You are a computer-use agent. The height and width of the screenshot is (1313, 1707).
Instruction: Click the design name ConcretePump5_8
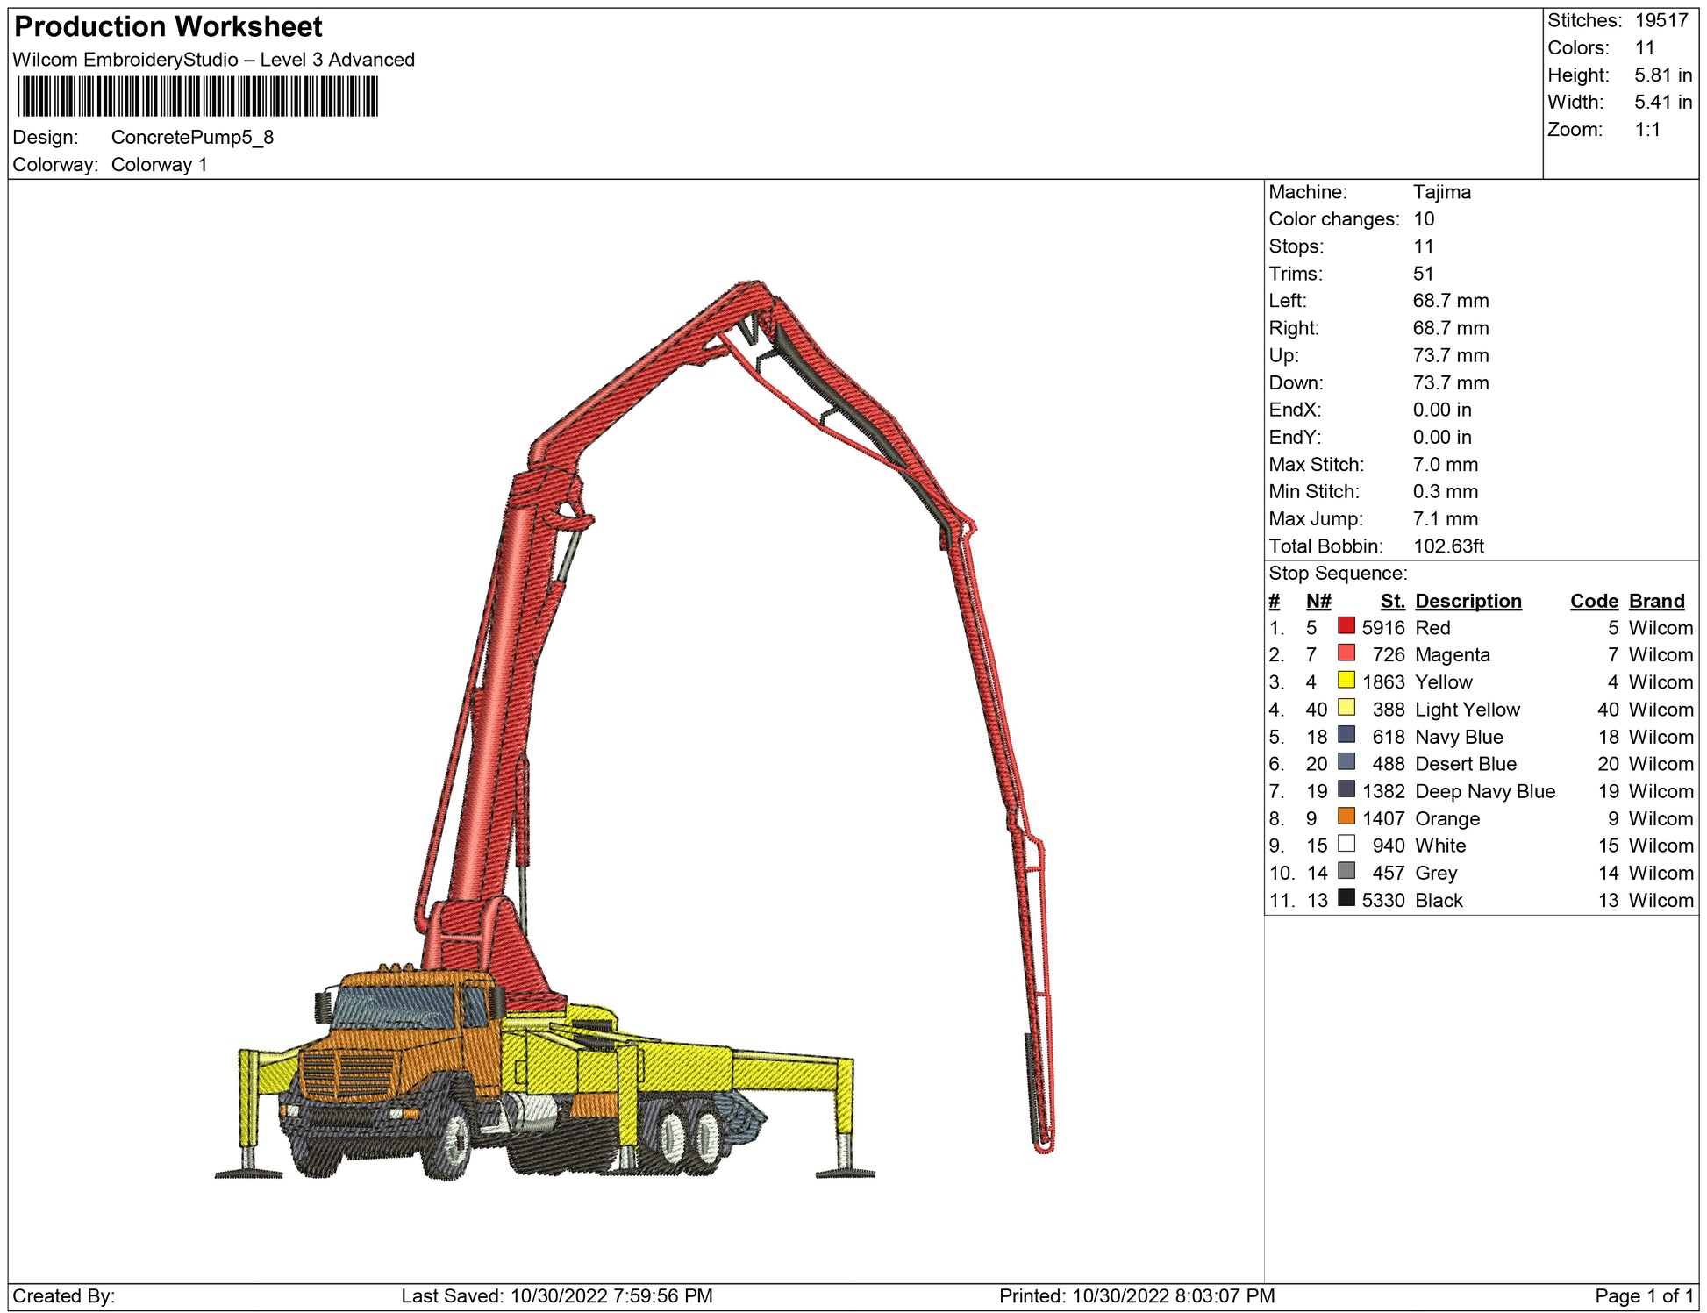point(192,138)
